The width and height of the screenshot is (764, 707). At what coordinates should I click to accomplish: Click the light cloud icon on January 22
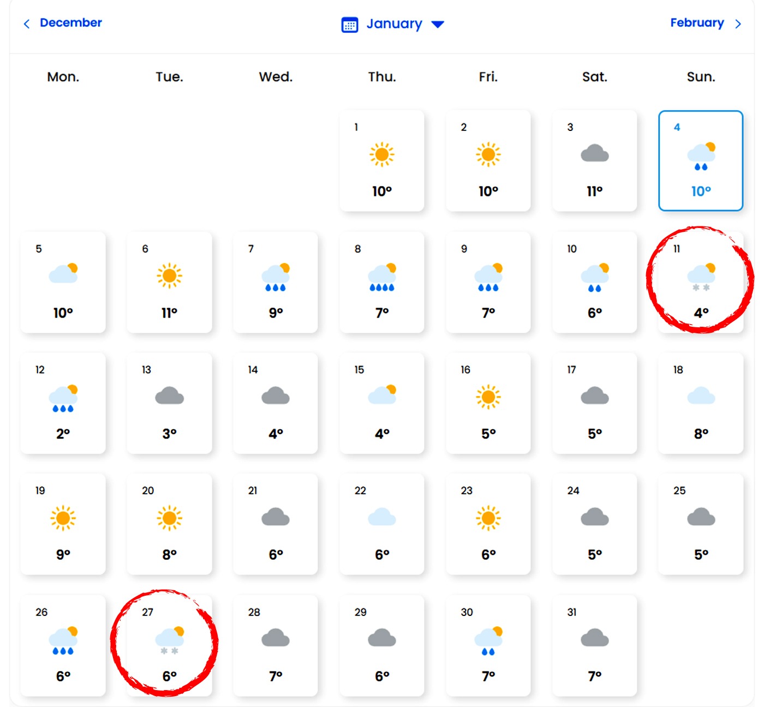click(381, 517)
